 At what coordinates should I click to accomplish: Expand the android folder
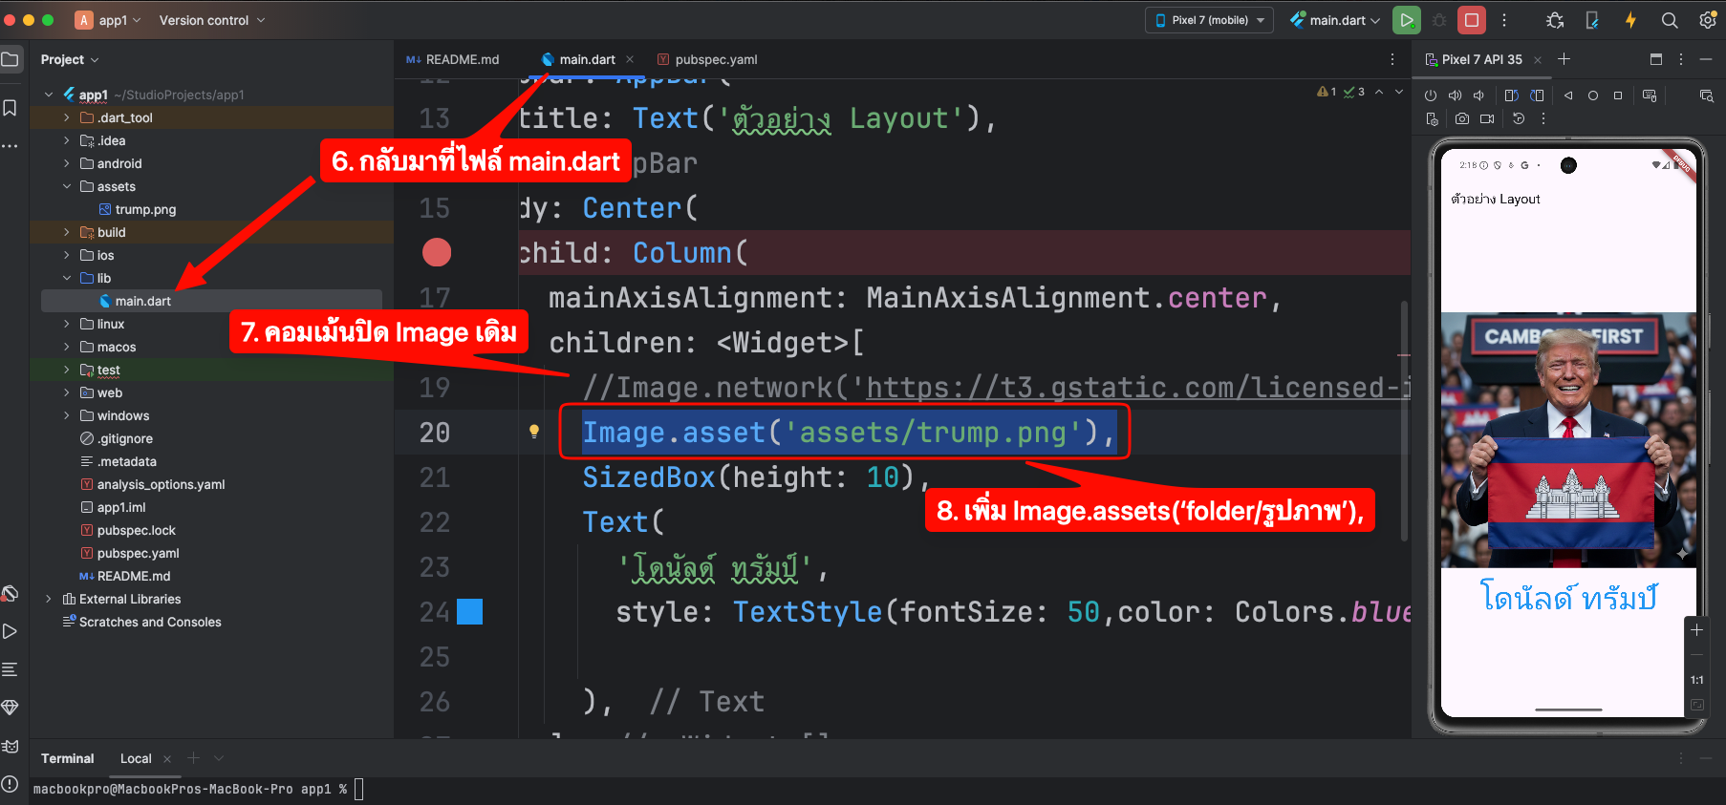(67, 164)
